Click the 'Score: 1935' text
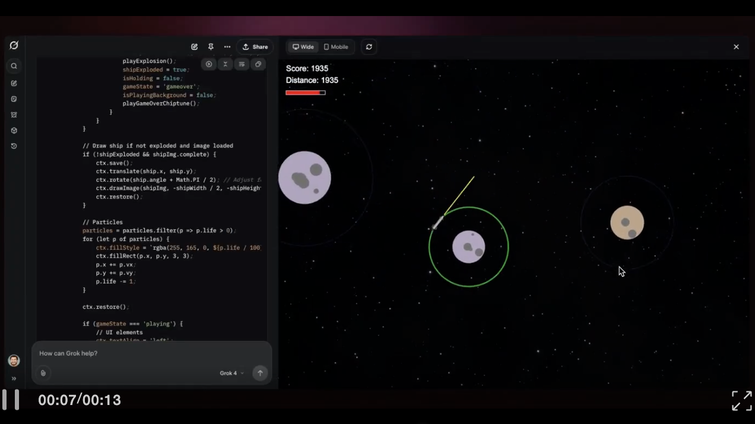 (307, 68)
